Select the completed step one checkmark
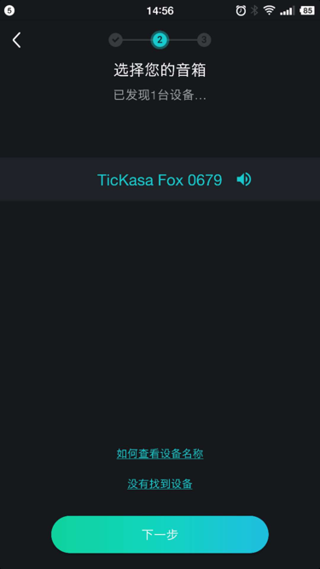 pyautogui.click(x=116, y=40)
